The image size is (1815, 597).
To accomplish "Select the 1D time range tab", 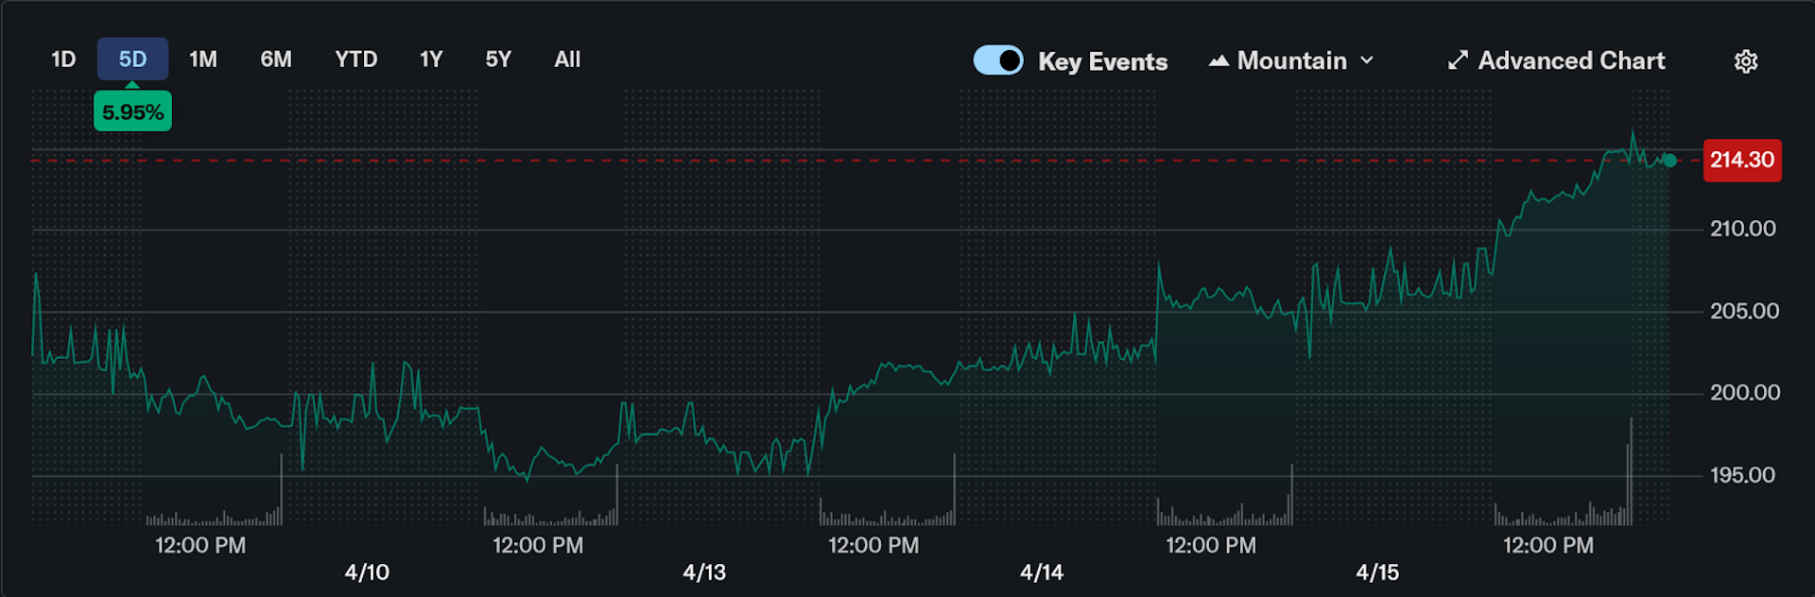I will click(x=63, y=60).
